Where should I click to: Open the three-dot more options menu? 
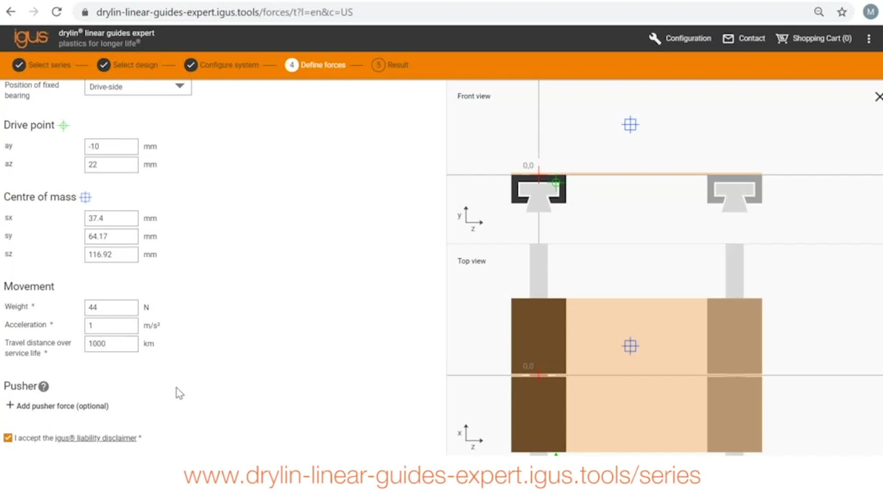(x=868, y=39)
